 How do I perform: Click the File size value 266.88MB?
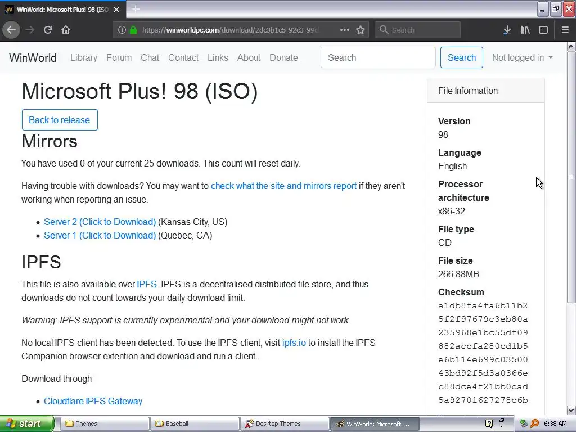458,274
